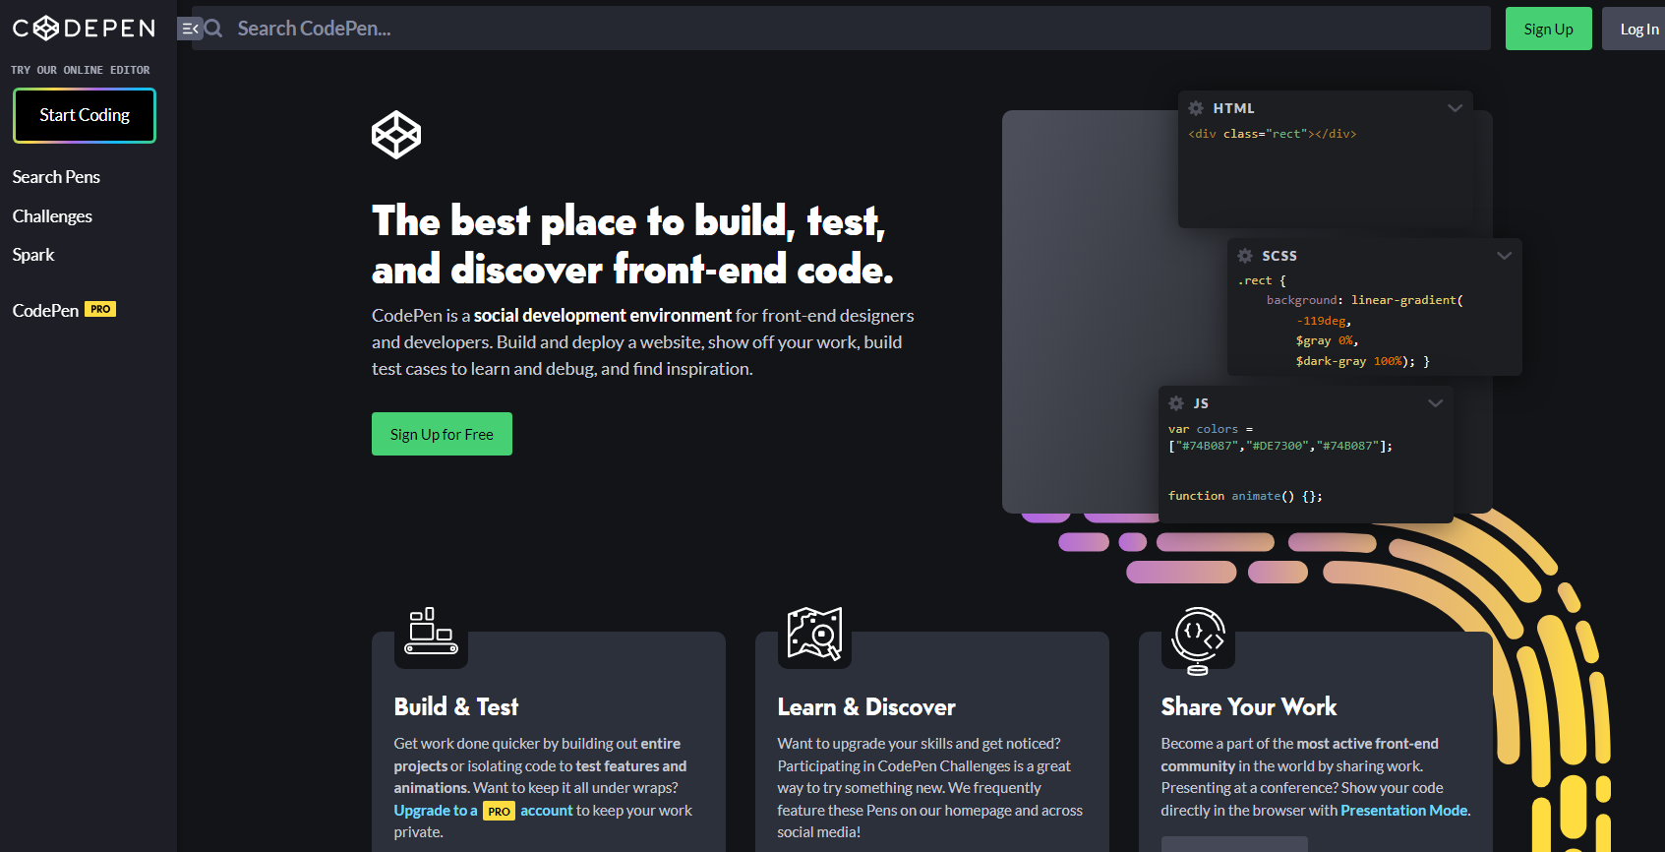Click Sign Up in header

(x=1548, y=30)
